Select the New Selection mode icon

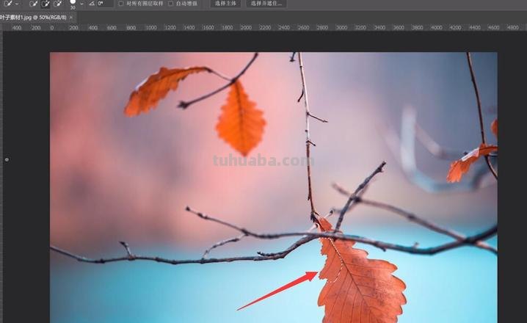(x=33, y=4)
